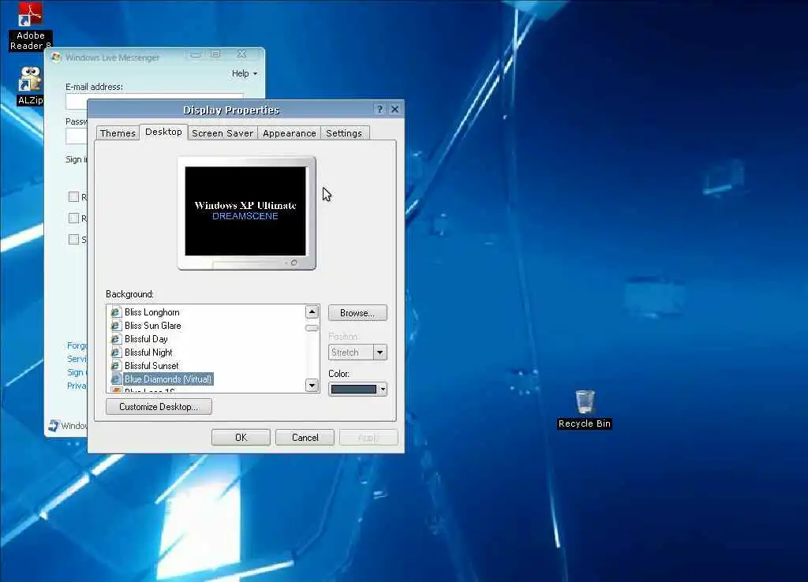Click the Cancel button
Image resolution: width=808 pixels, height=582 pixels.
click(305, 437)
